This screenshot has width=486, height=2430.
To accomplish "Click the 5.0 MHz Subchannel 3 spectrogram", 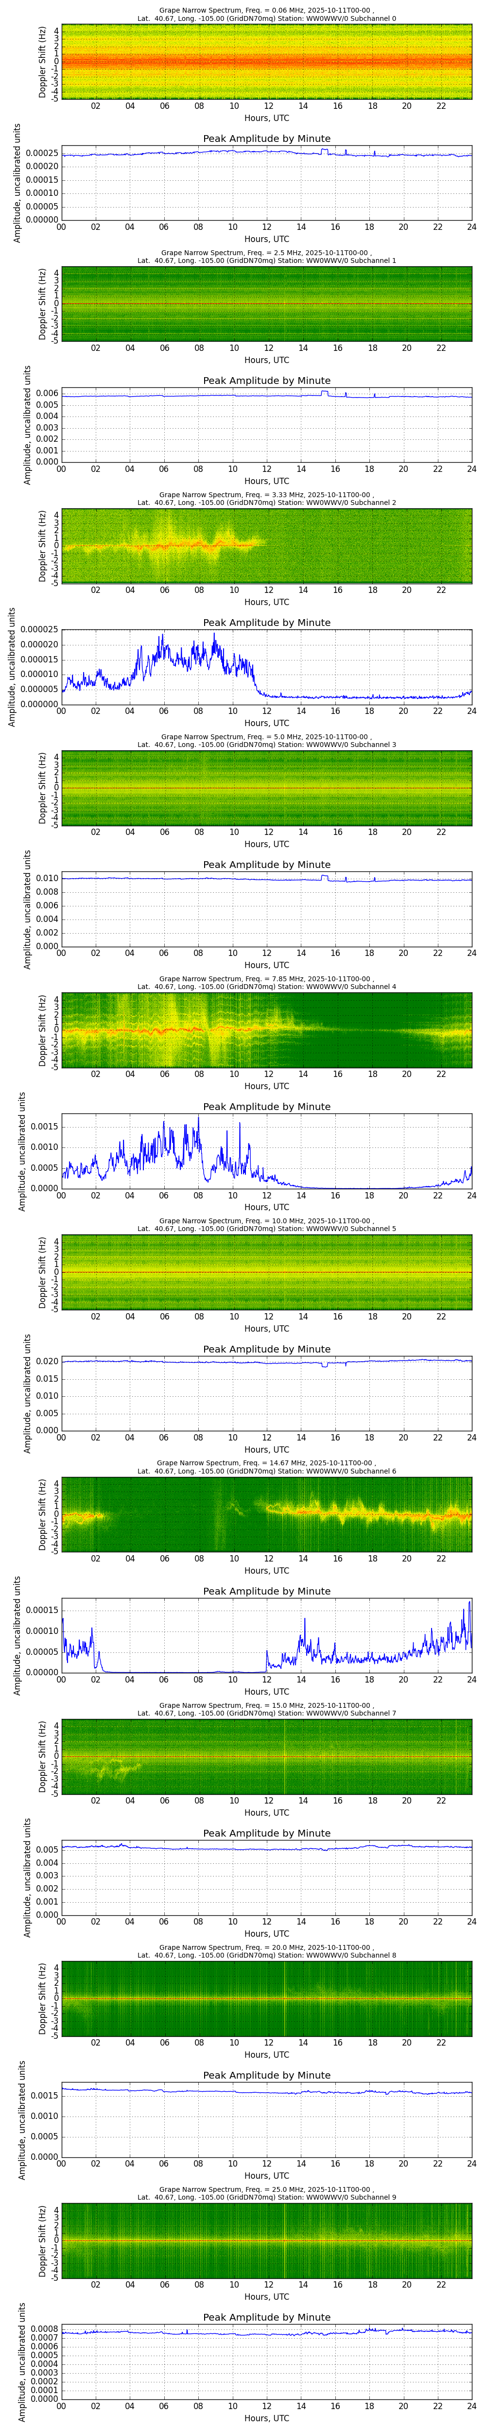I will pos(266,788).
